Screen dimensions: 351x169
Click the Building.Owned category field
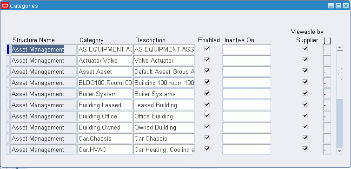(105, 127)
